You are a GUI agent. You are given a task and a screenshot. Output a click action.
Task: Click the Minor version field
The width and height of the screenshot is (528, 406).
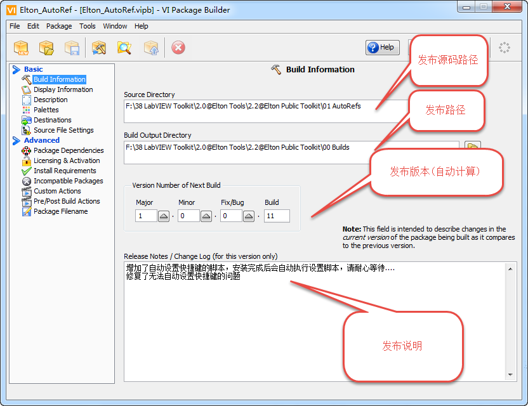tap(188, 216)
